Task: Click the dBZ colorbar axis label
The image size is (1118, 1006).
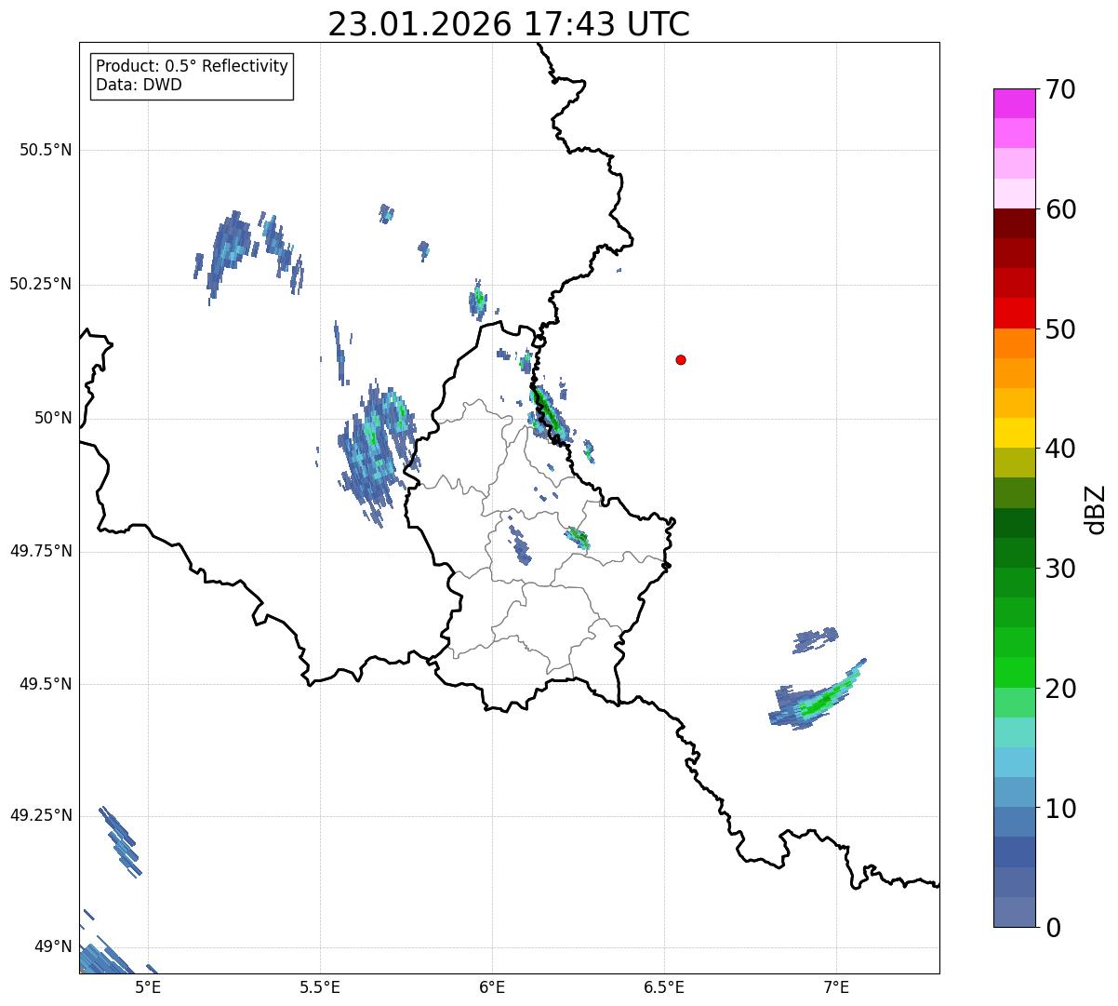Action: 1096,509
